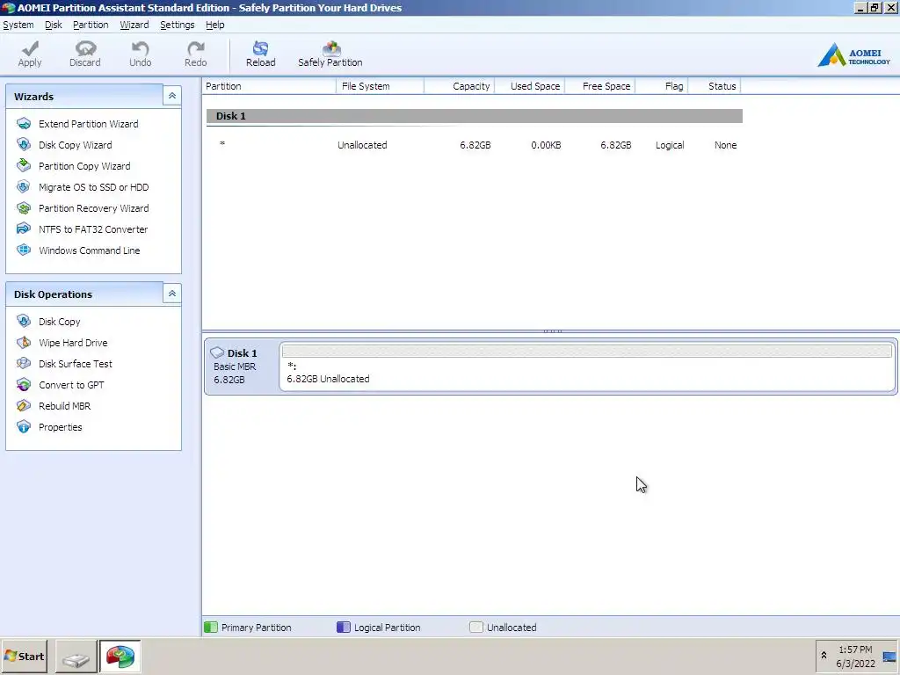Click the Primary Partition green legend swatch
This screenshot has height=675, width=900.
[211, 627]
